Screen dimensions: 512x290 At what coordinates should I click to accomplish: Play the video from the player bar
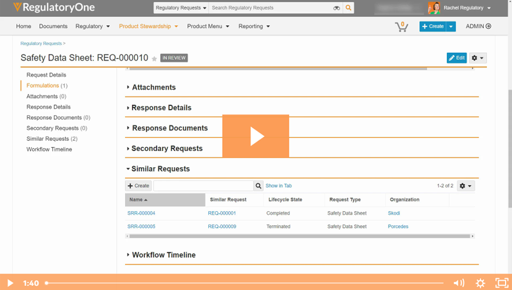(10, 283)
